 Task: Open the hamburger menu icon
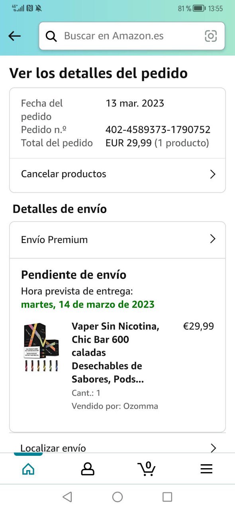(206, 469)
